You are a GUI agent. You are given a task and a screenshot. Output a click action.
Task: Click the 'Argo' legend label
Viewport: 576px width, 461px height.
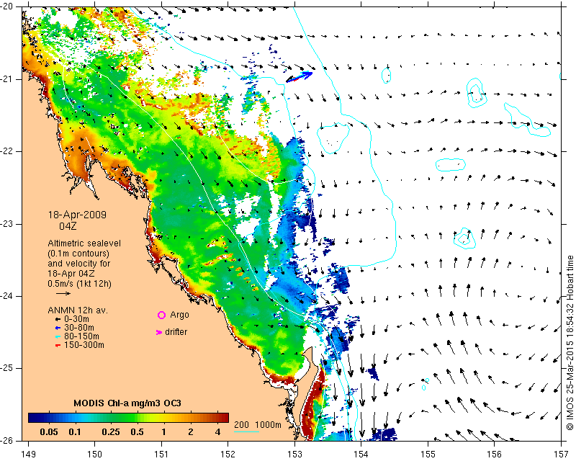179,315
